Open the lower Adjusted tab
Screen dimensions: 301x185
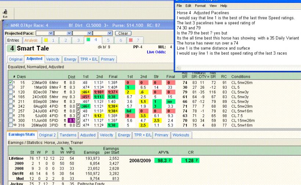click(x=88, y=135)
